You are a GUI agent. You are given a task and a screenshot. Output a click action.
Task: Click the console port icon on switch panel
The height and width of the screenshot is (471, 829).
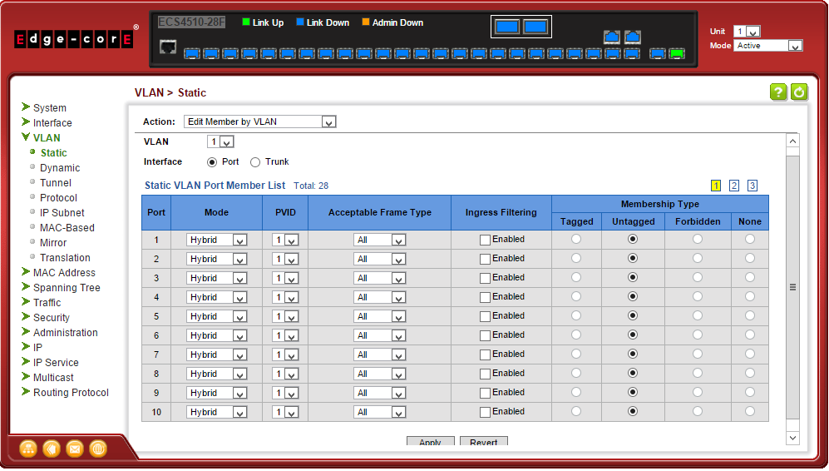tap(167, 46)
